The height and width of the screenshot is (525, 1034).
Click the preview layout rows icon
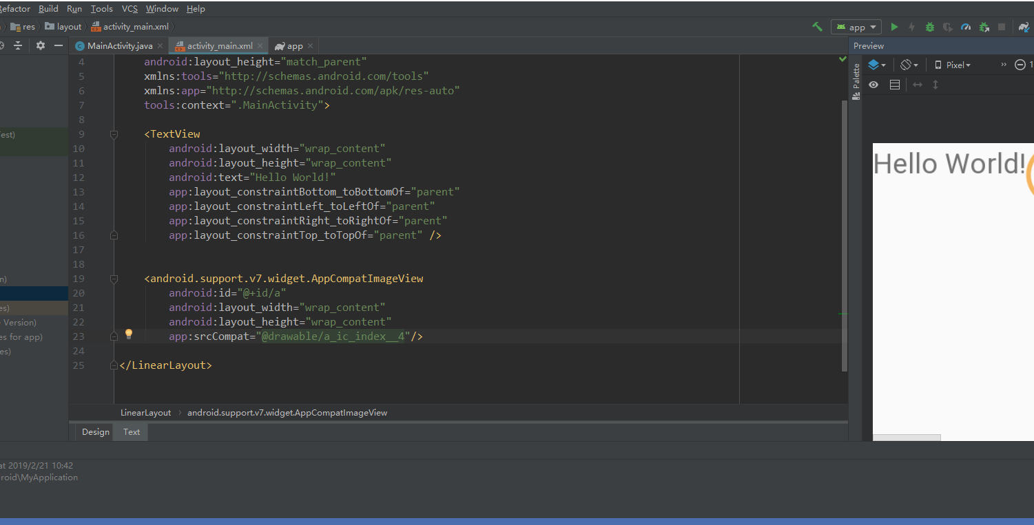coord(895,85)
